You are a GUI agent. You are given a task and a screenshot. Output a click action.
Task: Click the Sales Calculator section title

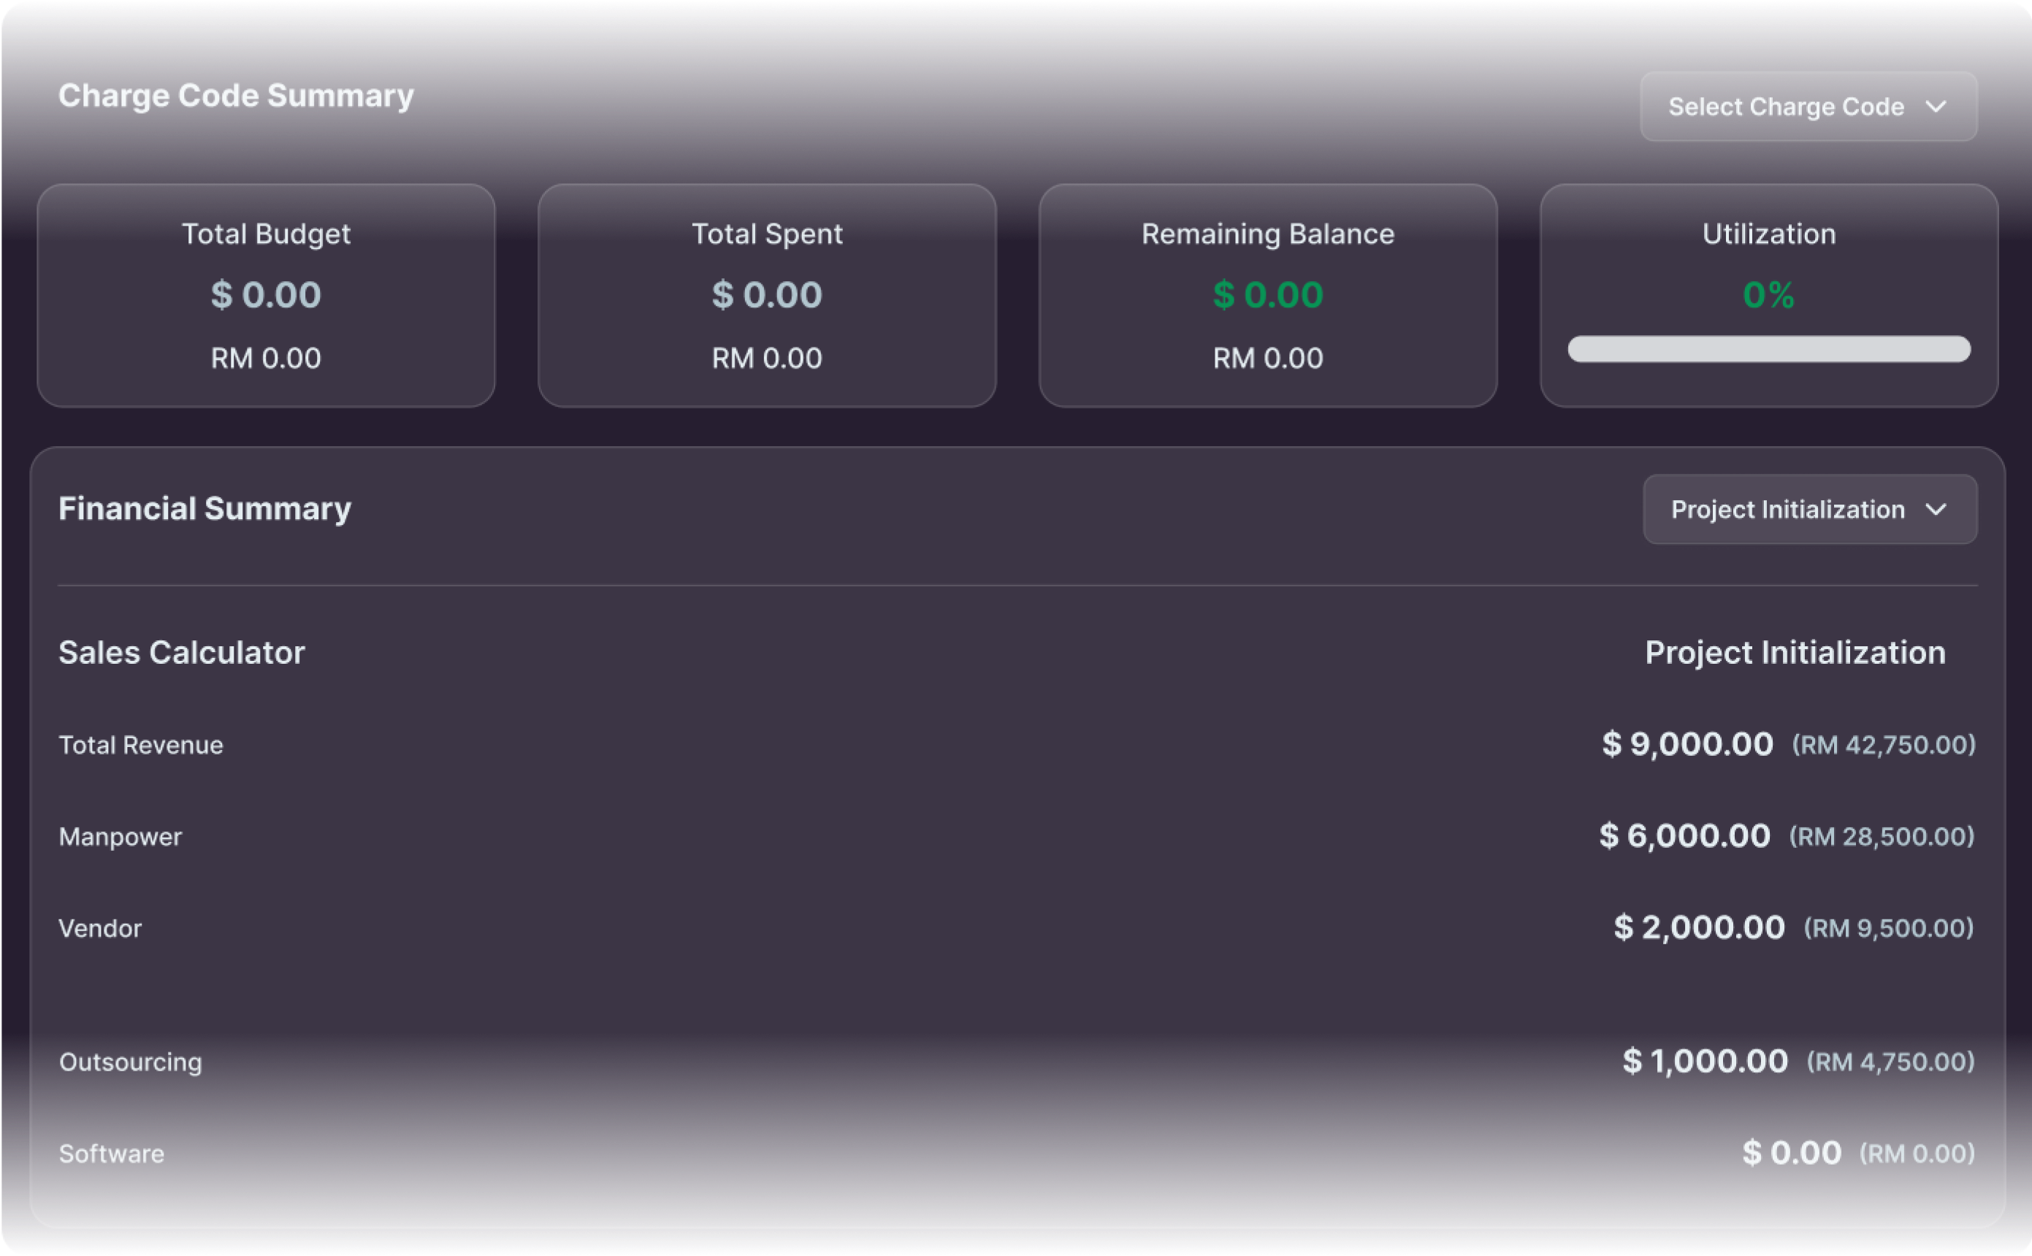(x=182, y=653)
